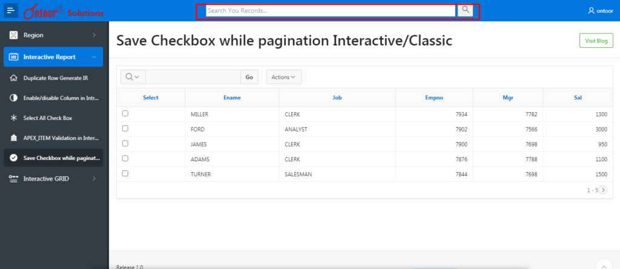Click the Enable/disable Column contrast icon

[x=13, y=98]
